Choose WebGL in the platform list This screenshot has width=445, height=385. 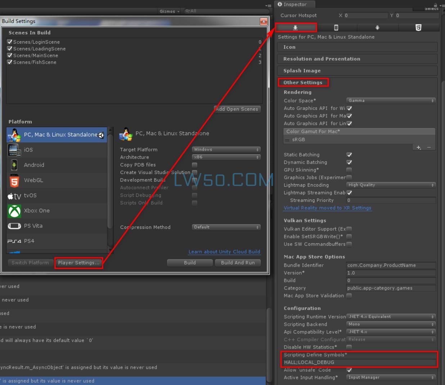[33, 180]
